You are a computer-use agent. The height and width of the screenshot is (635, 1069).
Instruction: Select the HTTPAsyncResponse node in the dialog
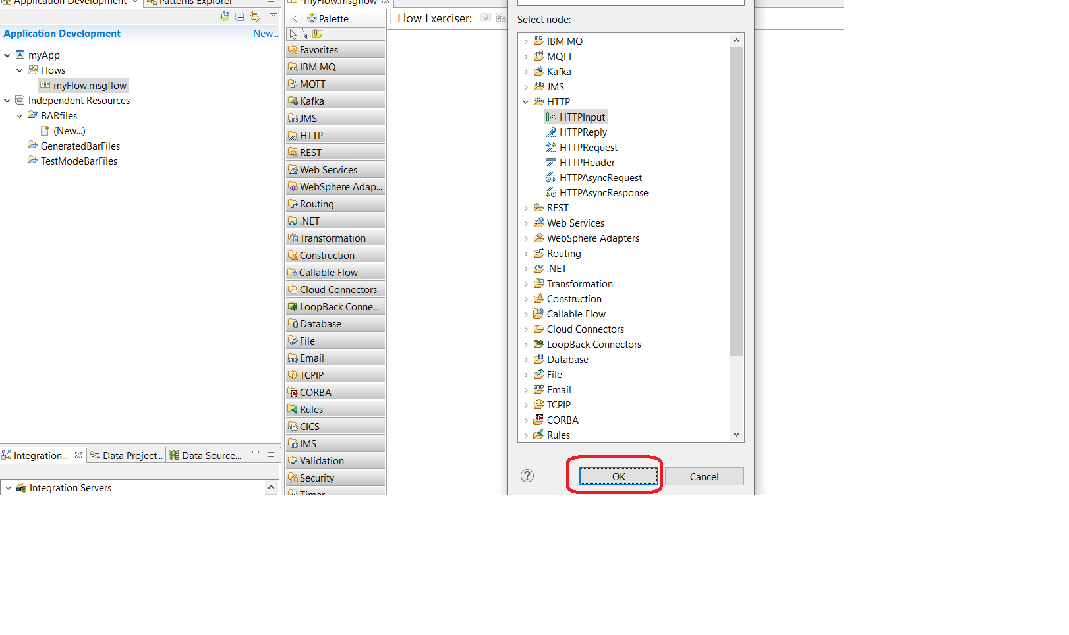point(597,193)
